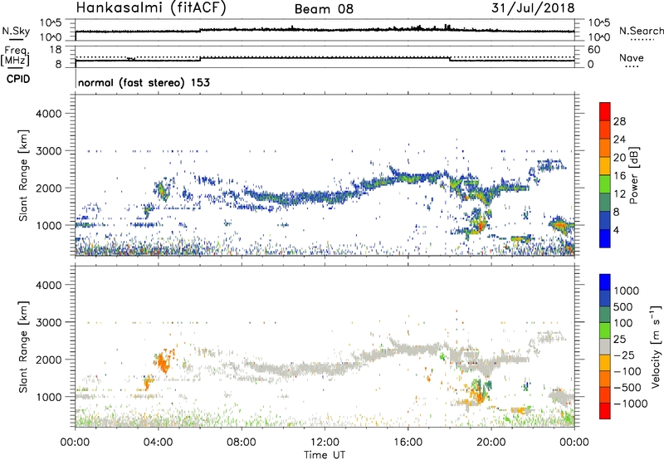Click 'Slant Range [km]' label of the power panel
664x460 pixels.
(23, 175)
